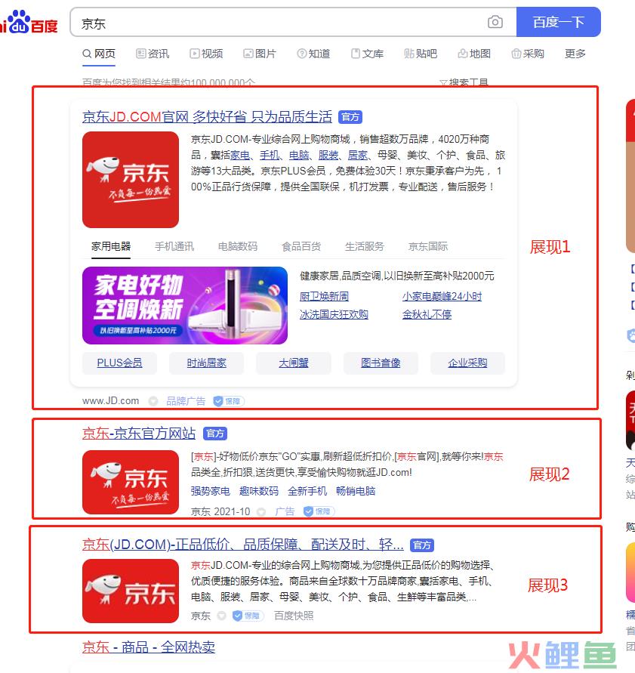Open 京东JD.COM官网 多快好省 result title
The height and width of the screenshot is (673, 635).
click(x=207, y=117)
